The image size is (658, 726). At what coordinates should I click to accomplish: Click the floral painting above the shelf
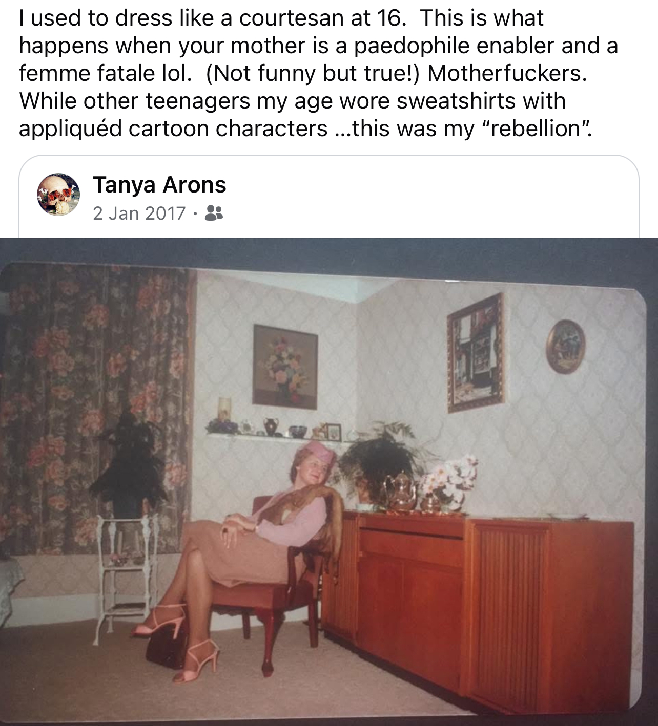click(285, 367)
